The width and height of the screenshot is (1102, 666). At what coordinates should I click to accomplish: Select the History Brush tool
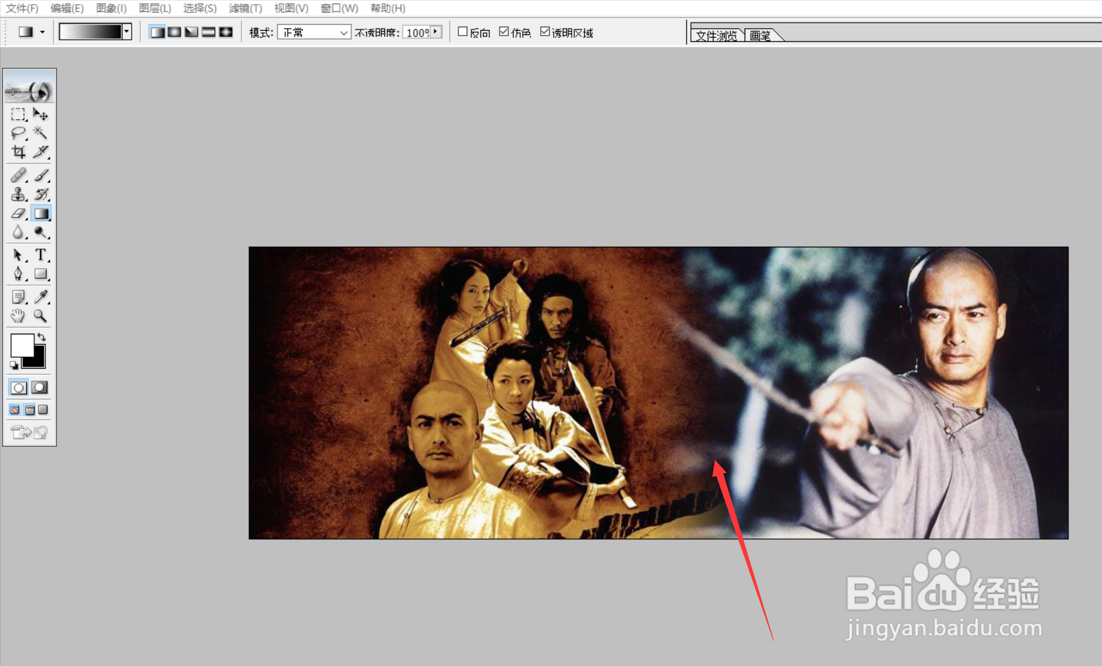tap(40, 195)
